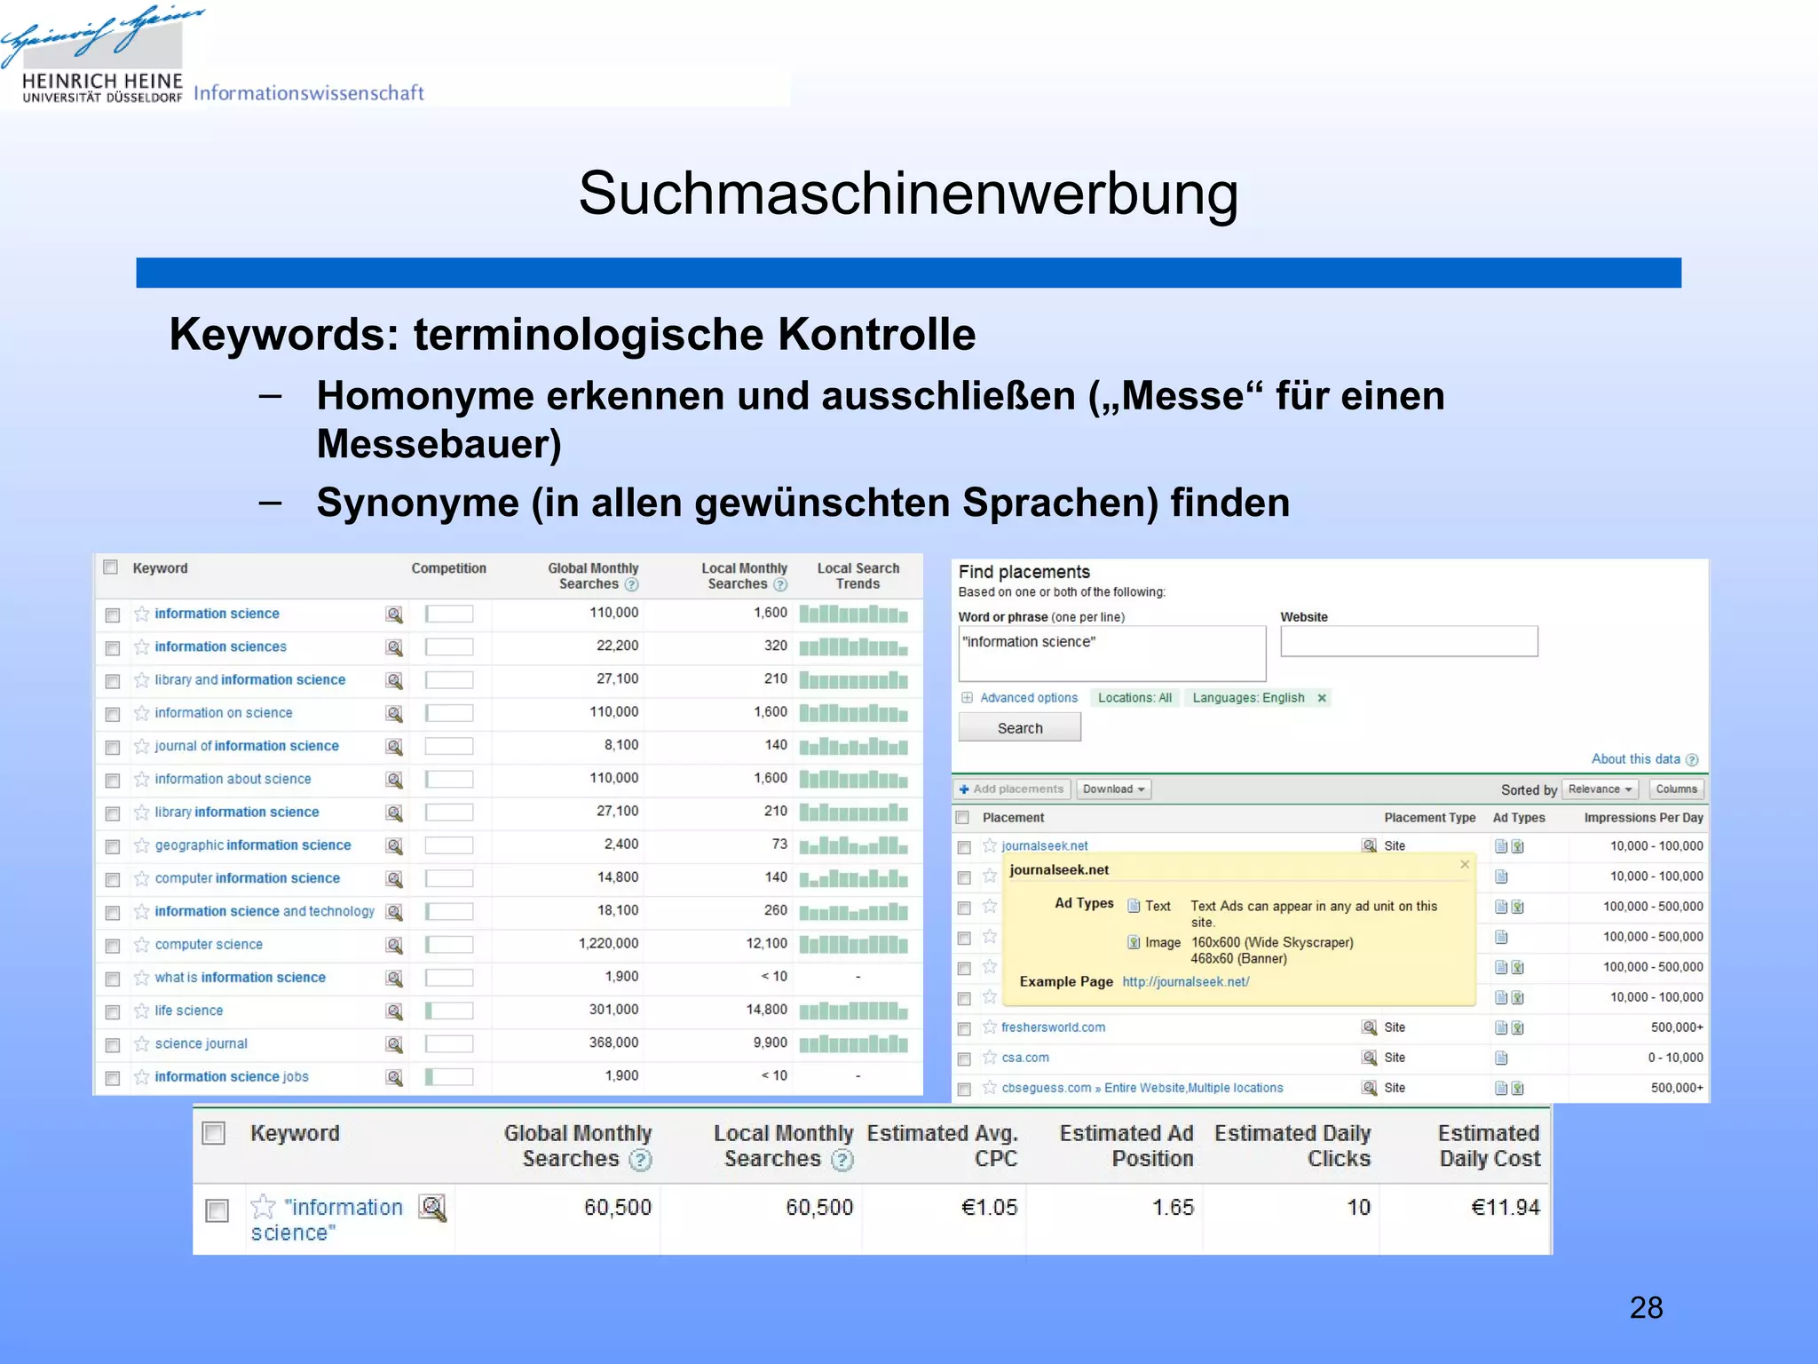Sort by Impressions Per Day column
The image size is (1818, 1364).
tap(1643, 818)
